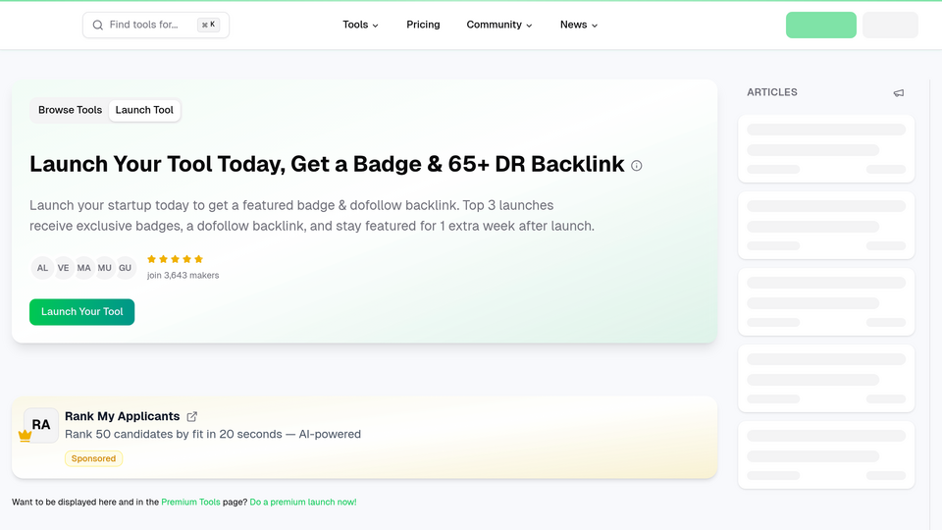Viewport: 942px width, 530px height.
Task: Click the five-star rating icons
Action: click(175, 259)
